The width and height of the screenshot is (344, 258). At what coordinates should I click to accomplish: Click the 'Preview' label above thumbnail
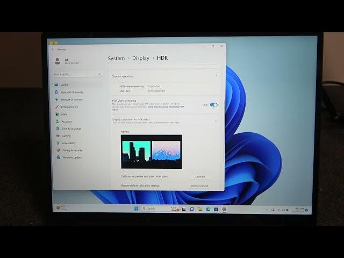pos(125,132)
